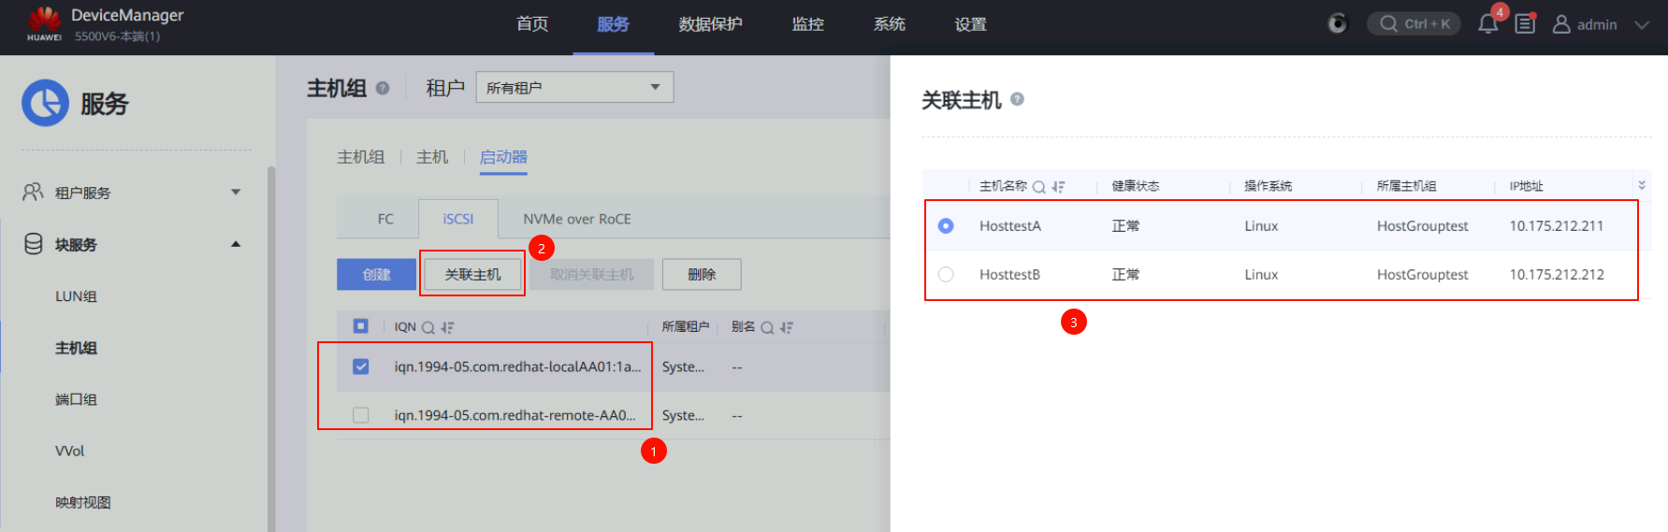The image size is (1668, 532).
Task: Click the help icon next to 关联主机 title
Action: point(1018,99)
